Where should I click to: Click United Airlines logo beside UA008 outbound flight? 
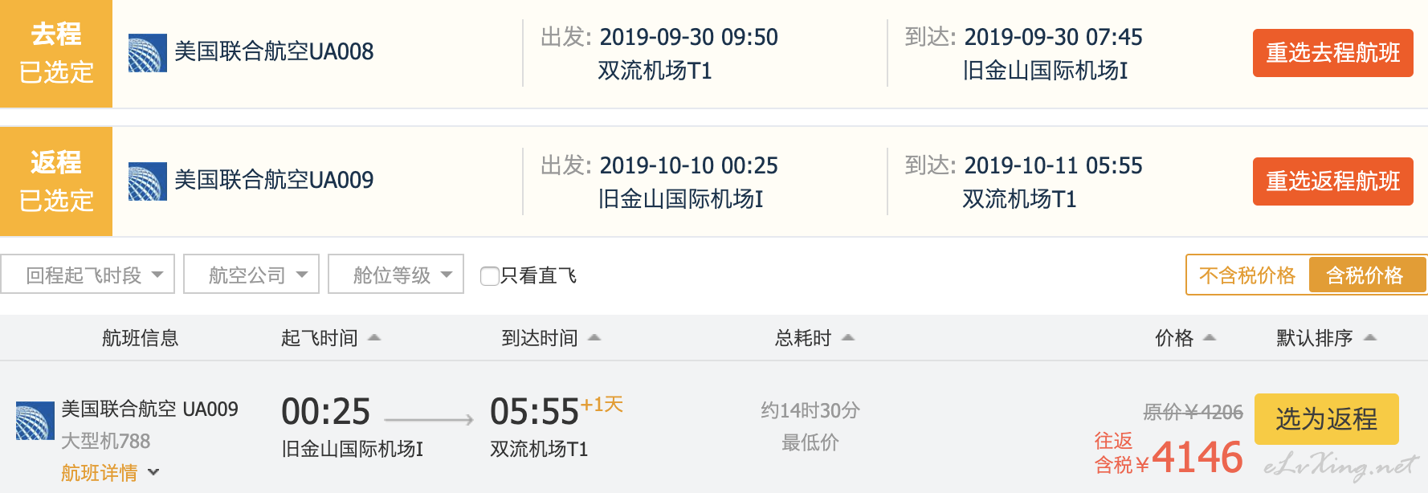148,53
